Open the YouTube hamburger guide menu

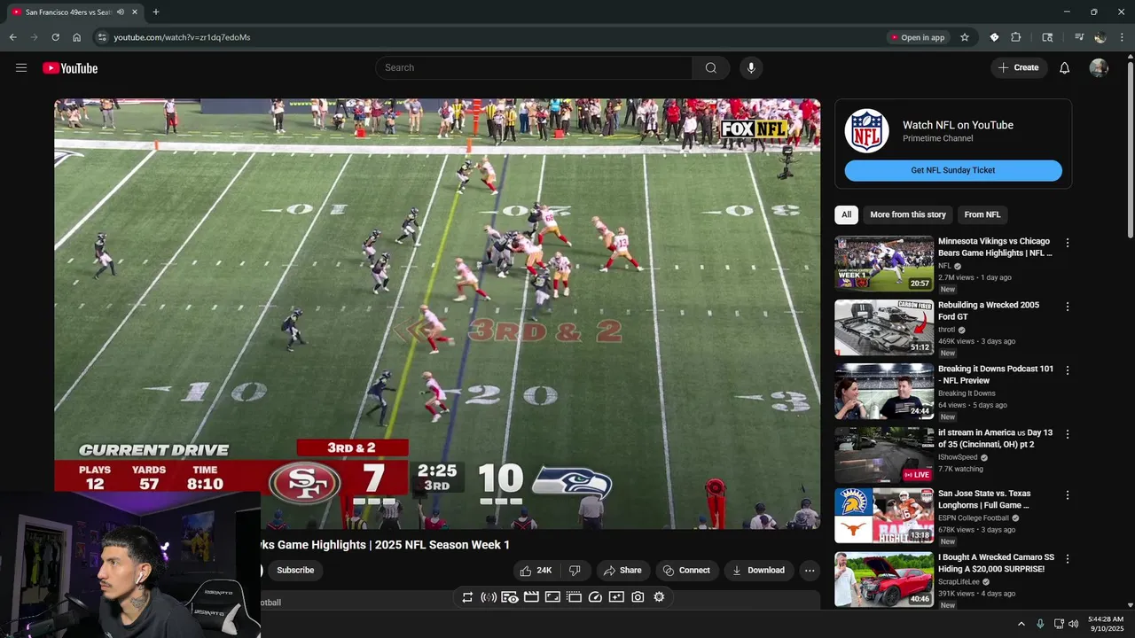[x=21, y=68]
